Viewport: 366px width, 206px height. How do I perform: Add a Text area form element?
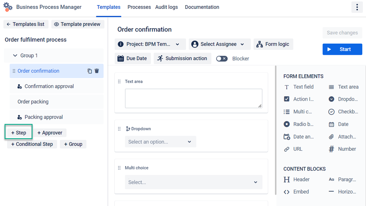click(343, 87)
